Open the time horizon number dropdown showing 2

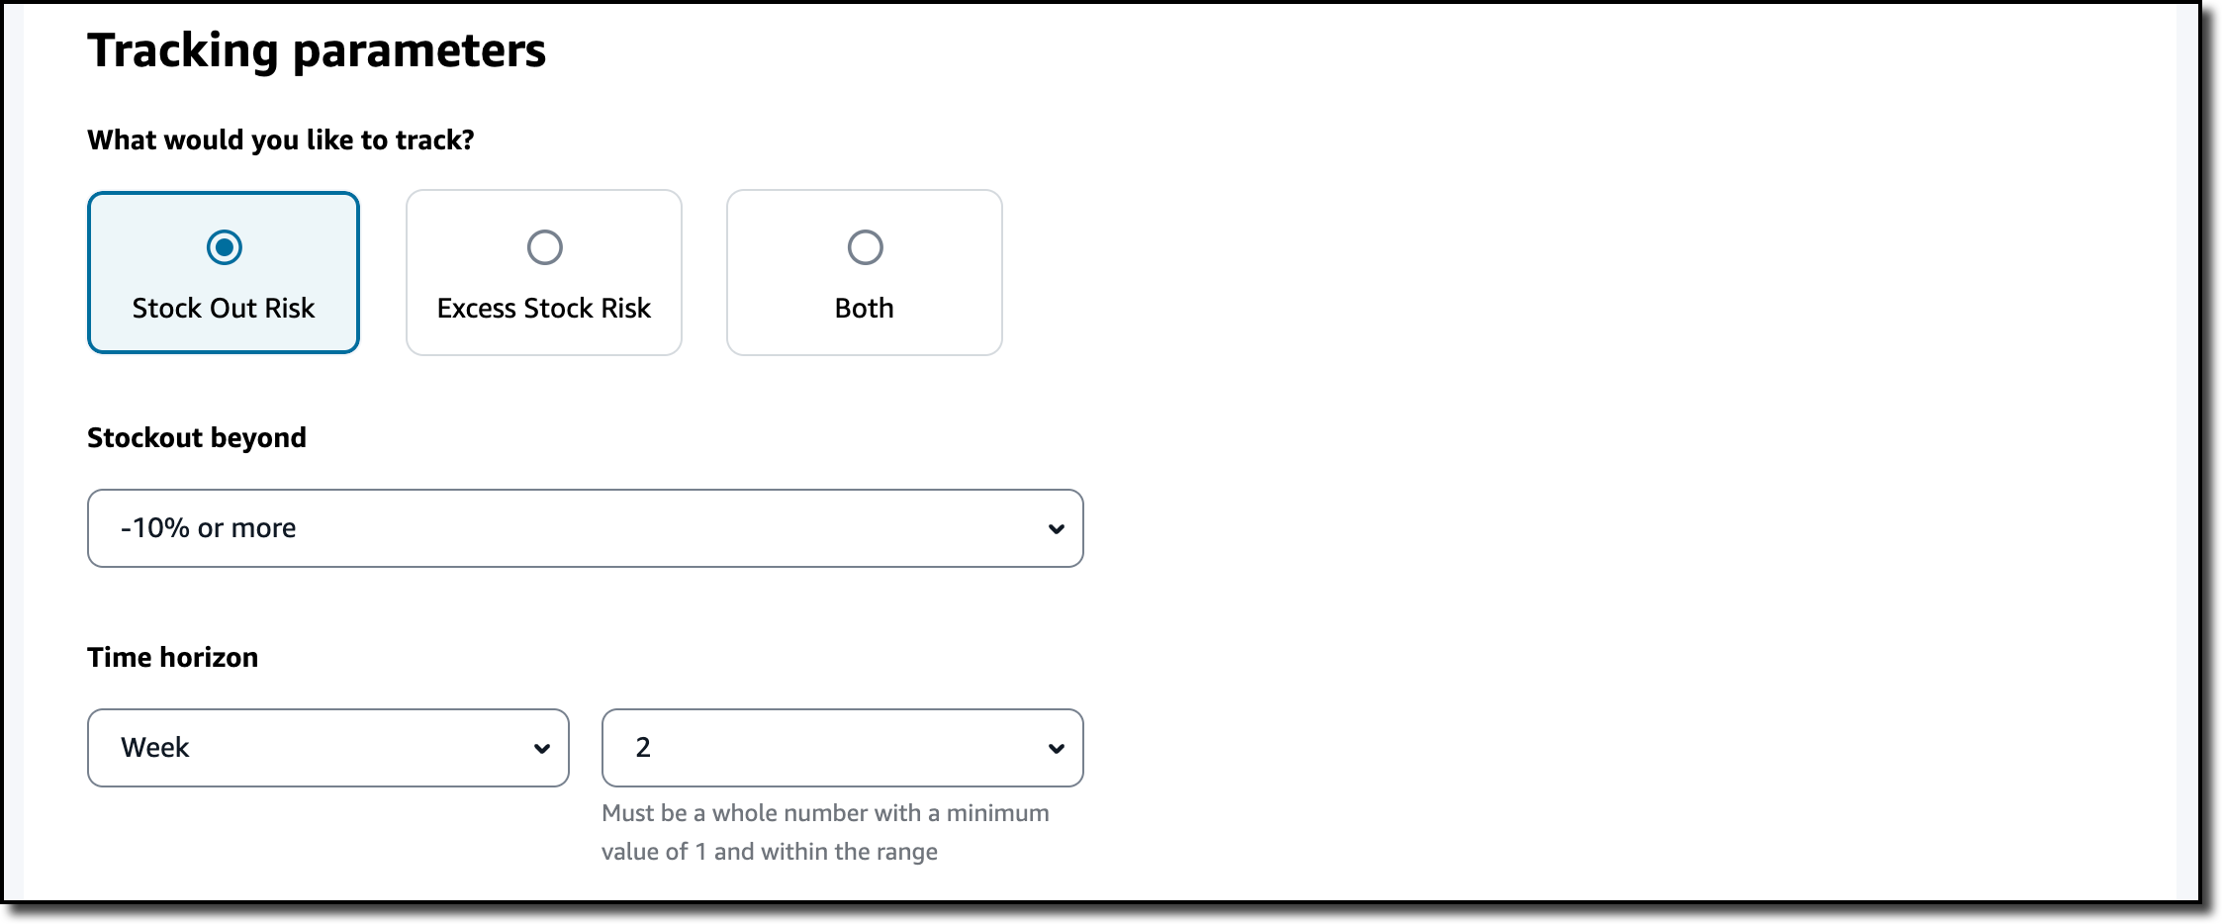pos(843,748)
